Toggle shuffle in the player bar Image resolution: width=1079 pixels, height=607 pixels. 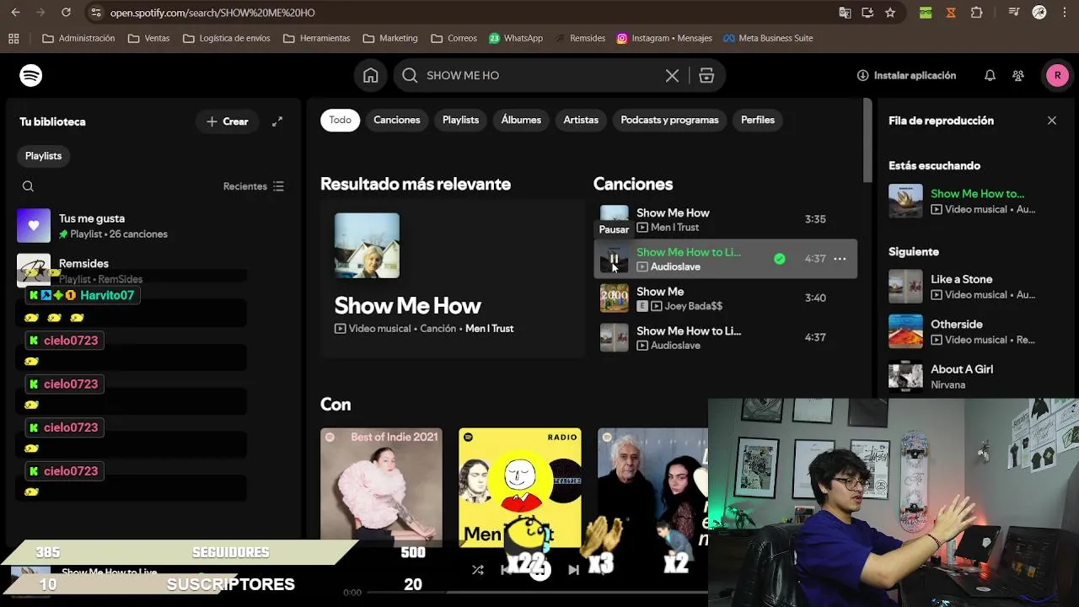tap(478, 570)
